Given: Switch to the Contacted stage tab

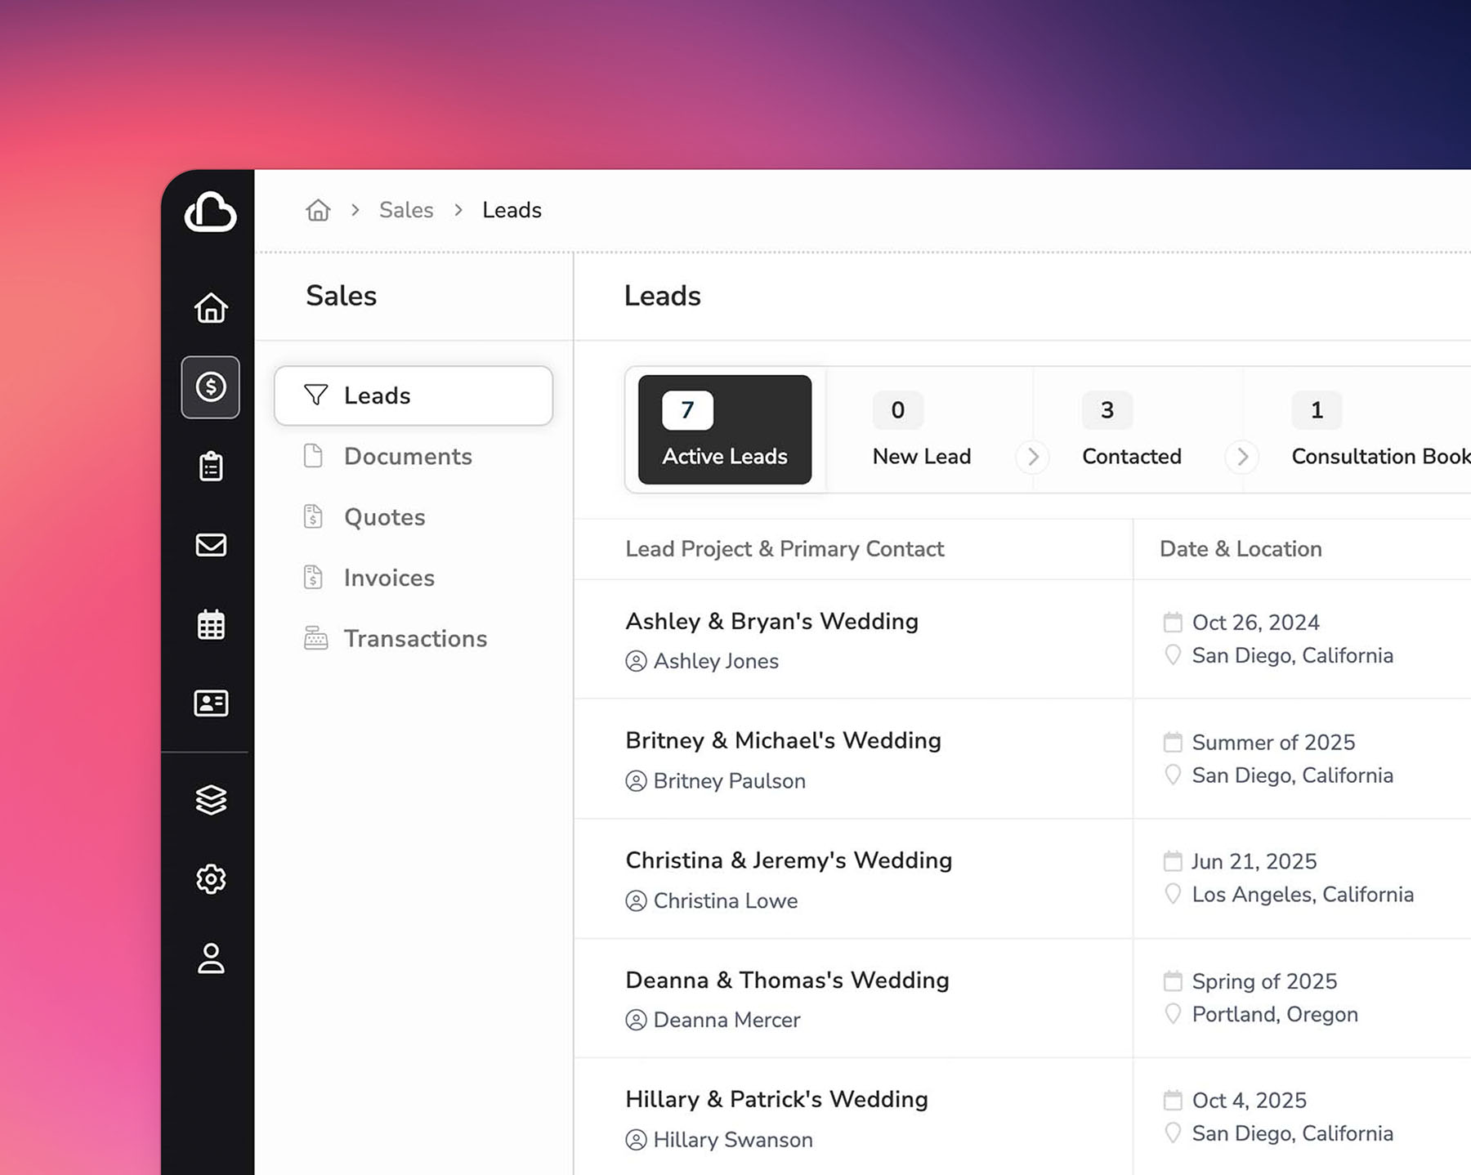Looking at the screenshot, I should (1131, 431).
